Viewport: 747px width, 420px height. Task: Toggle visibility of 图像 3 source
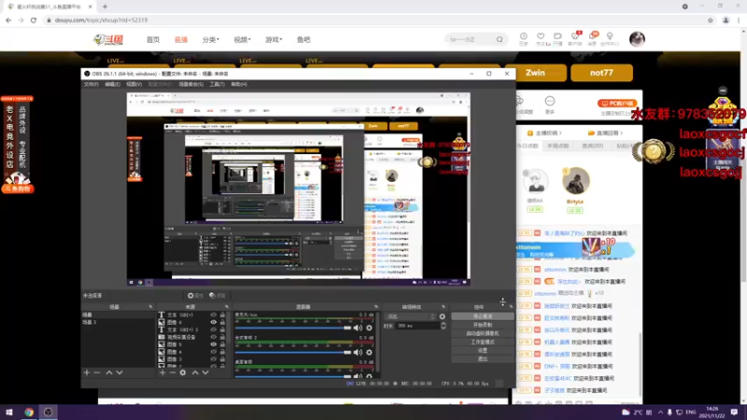click(214, 359)
